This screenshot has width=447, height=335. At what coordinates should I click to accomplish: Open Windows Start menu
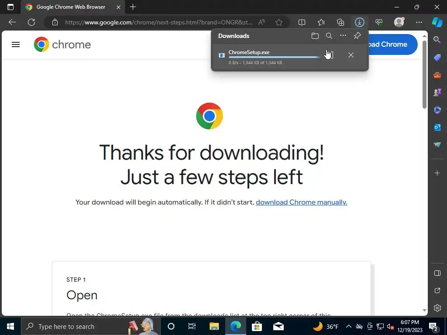[x=10, y=326]
